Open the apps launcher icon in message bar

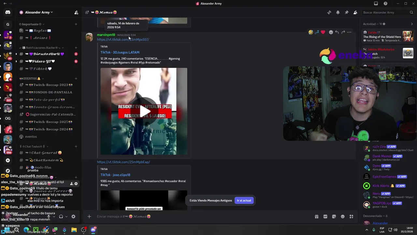click(x=351, y=216)
